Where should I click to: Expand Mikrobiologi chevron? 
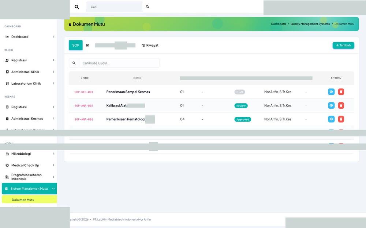pyautogui.click(x=53, y=154)
